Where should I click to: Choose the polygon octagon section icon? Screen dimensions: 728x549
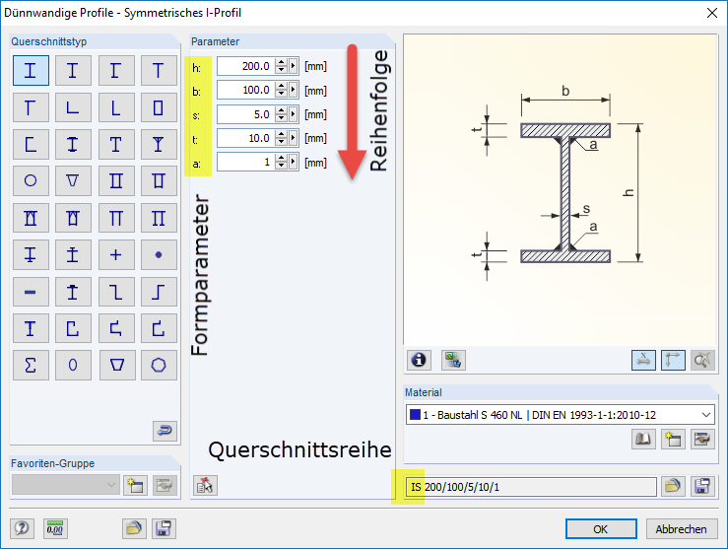point(159,365)
